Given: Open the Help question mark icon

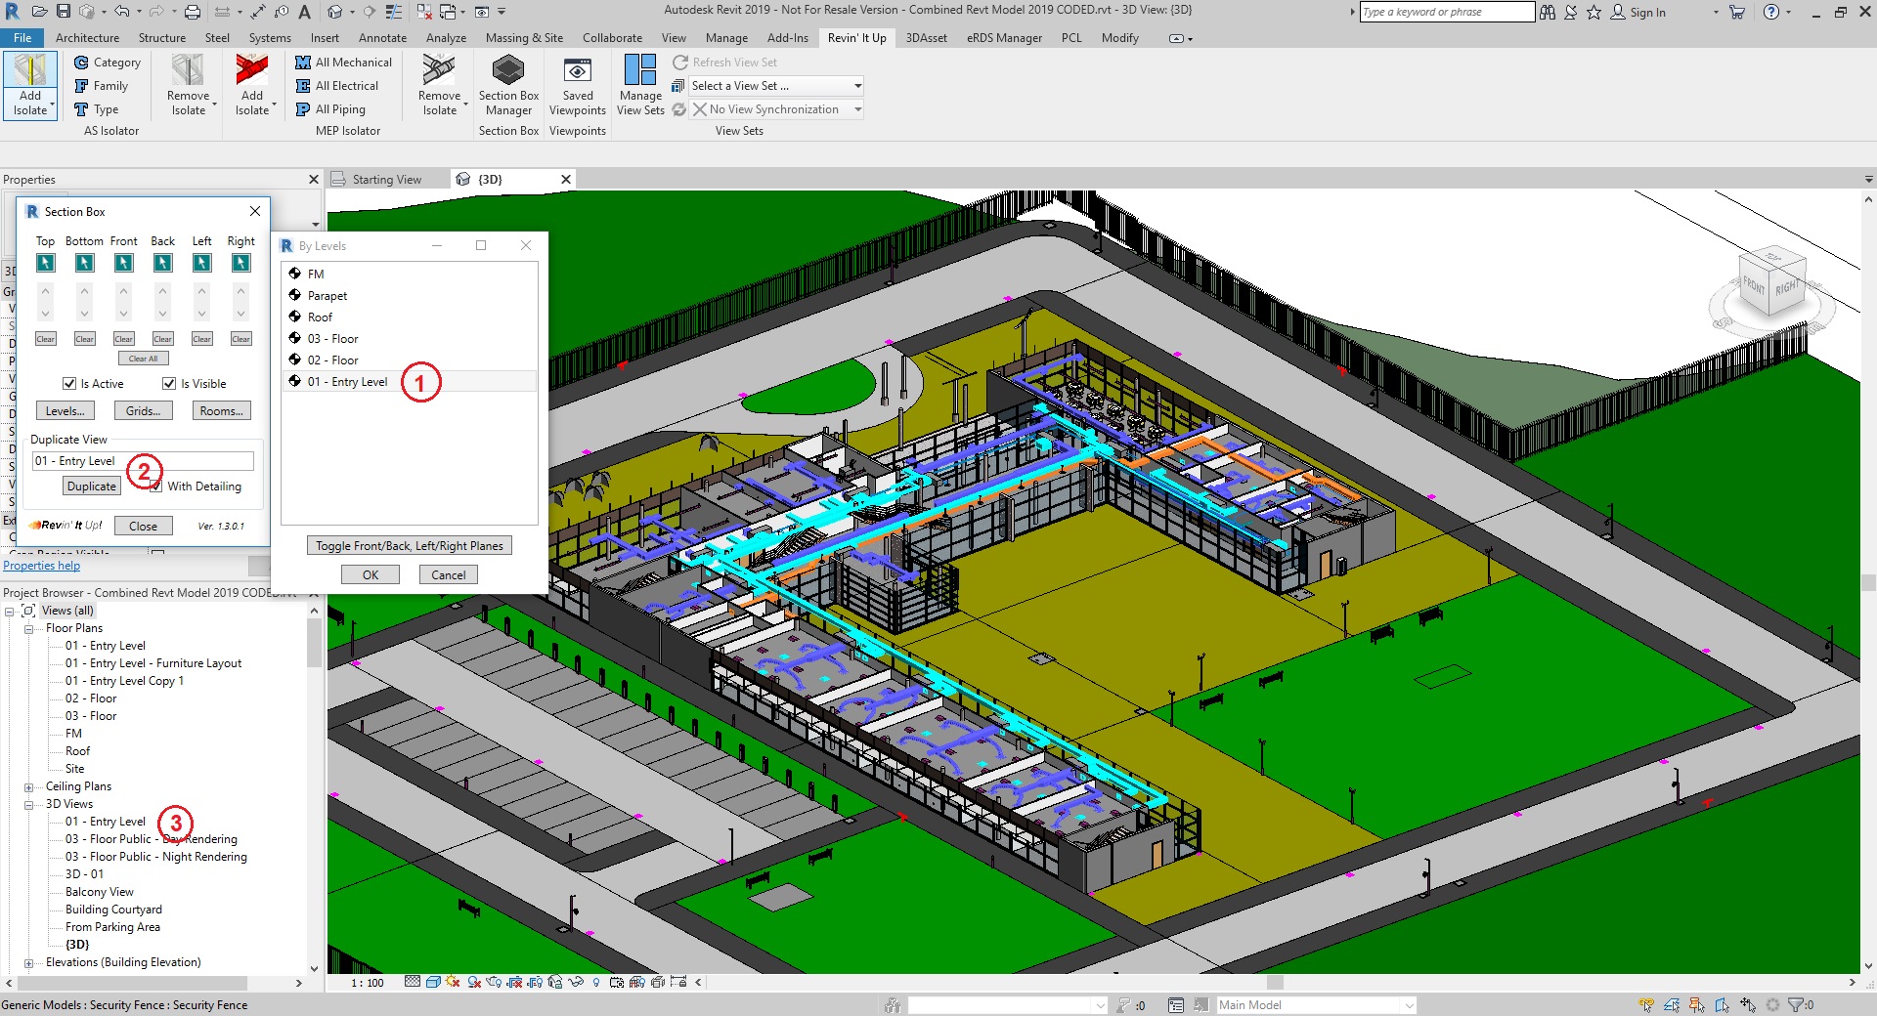Looking at the screenshot, I should coord(1770,12).
